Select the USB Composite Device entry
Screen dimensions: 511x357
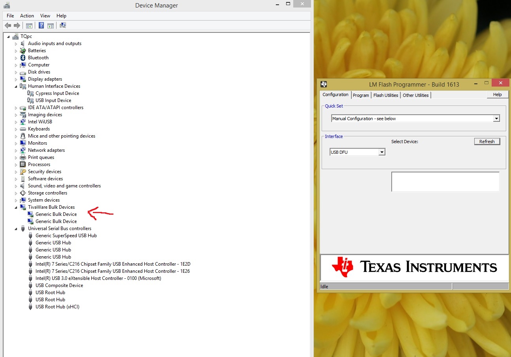(59, 285)
